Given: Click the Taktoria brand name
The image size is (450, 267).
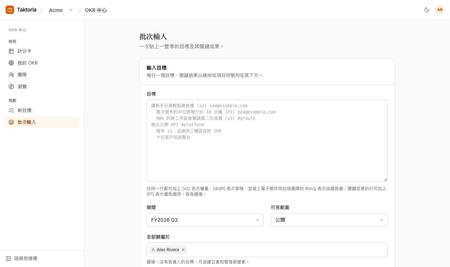Looking at the screenshot, I should click(x=27, y=10).
